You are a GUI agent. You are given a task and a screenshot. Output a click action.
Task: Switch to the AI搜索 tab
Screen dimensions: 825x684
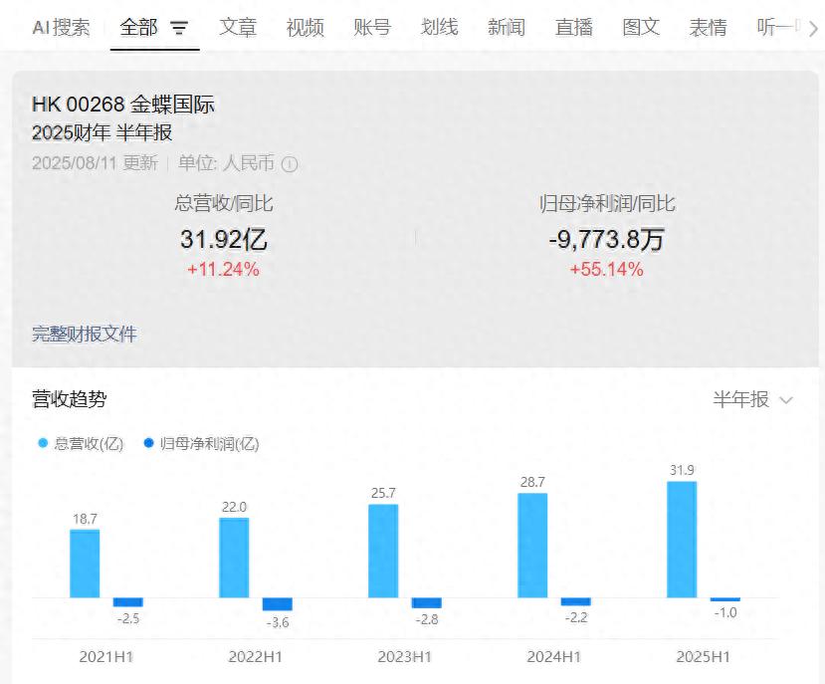point(61,28)
